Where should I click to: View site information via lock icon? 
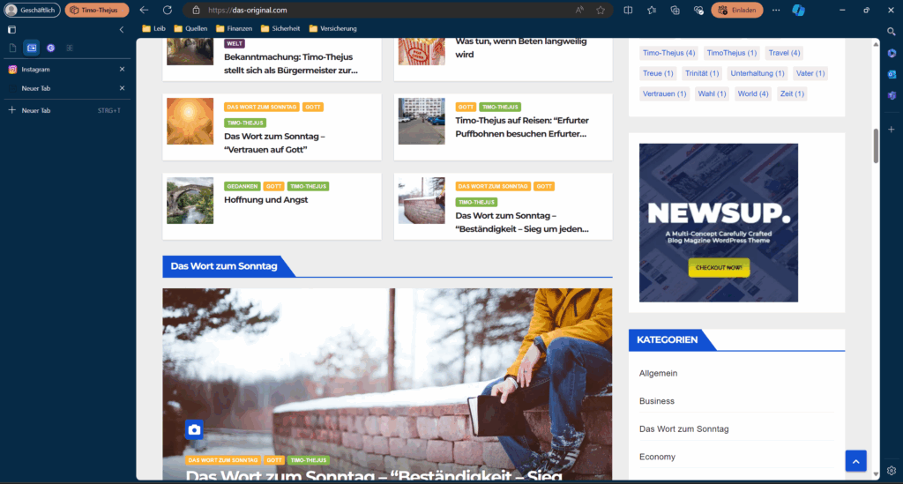tap(196, 10)
